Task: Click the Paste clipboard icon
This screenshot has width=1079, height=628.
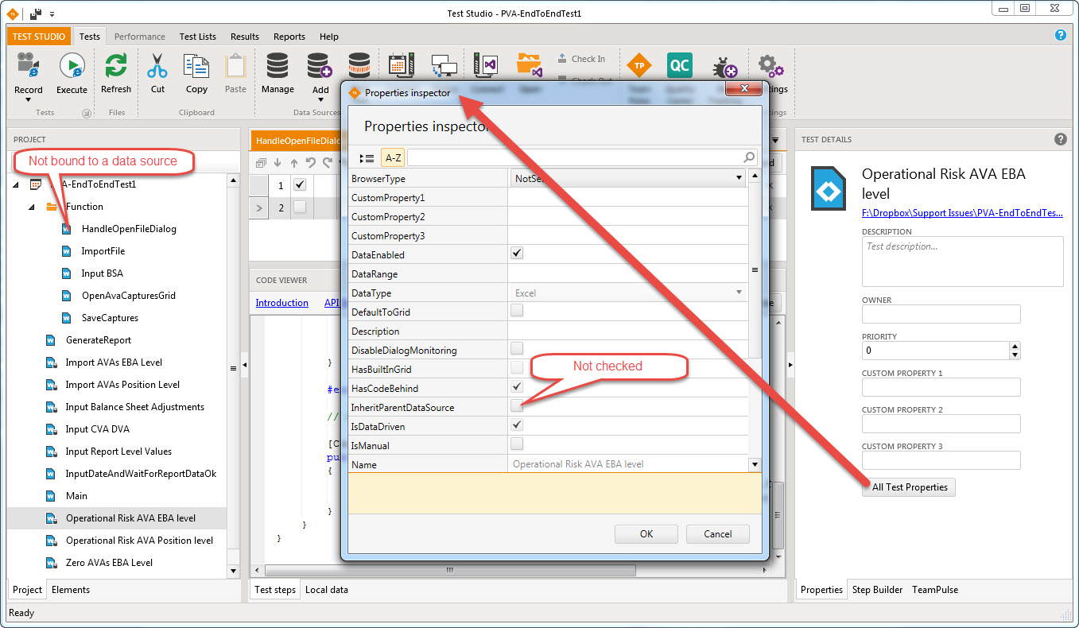Action: pyautogui.click(x=235, y=66)
